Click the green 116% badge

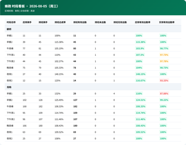139,94
